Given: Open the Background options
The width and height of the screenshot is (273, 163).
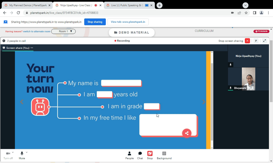Looking at the screenshot, I should pos(164,155).
